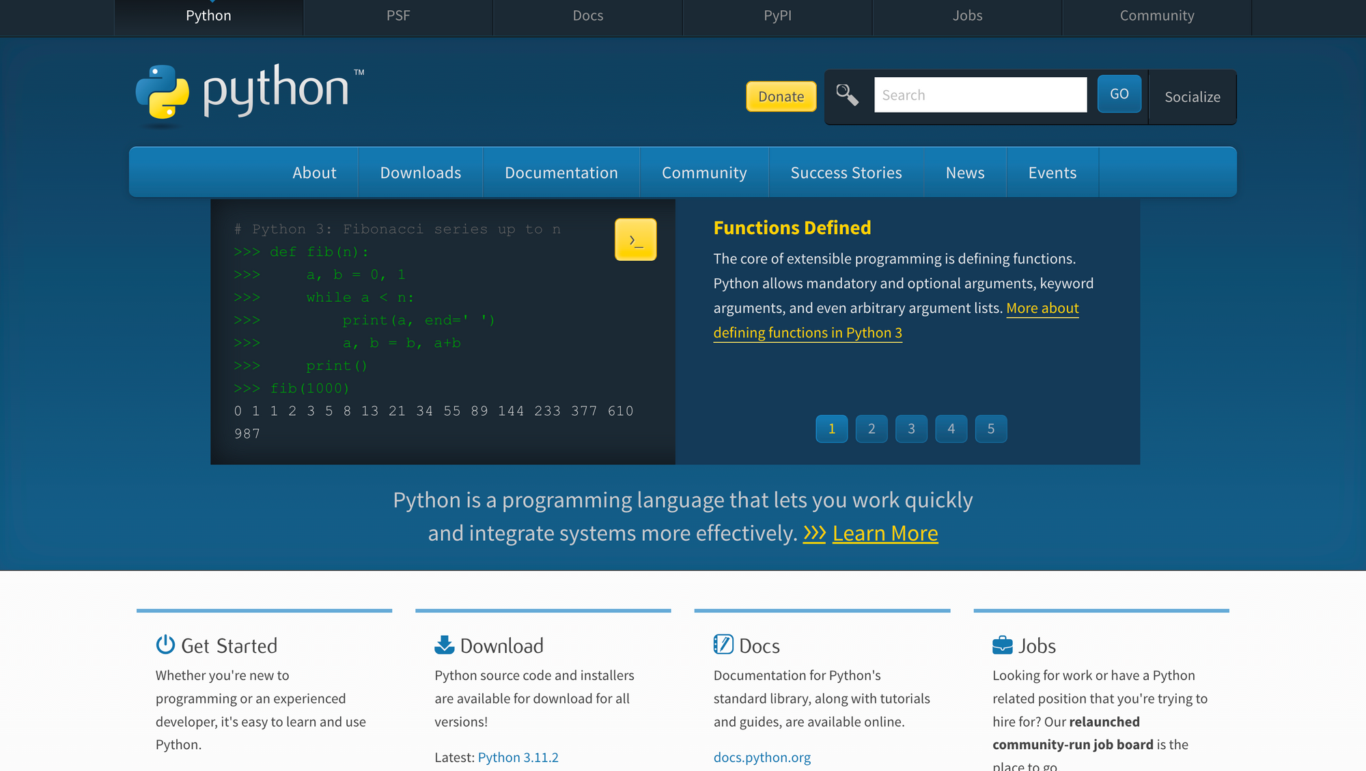The image size is (1366, 771).
Task: Select the Success Stories tab
Action: pyautogui.click(x=846, y=171)
